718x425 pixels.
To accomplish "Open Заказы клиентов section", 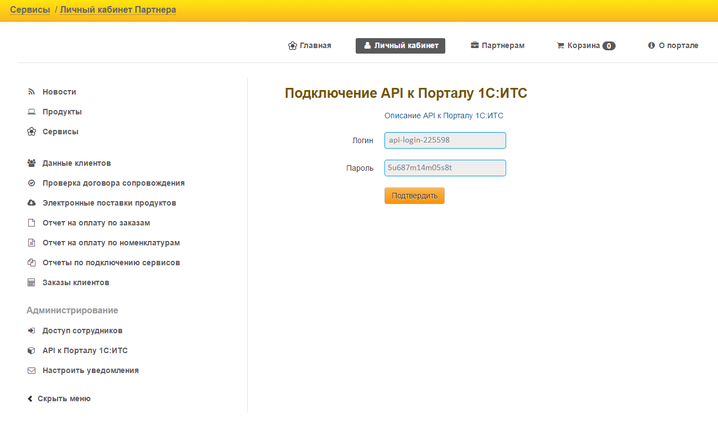I will coord(76,282).
